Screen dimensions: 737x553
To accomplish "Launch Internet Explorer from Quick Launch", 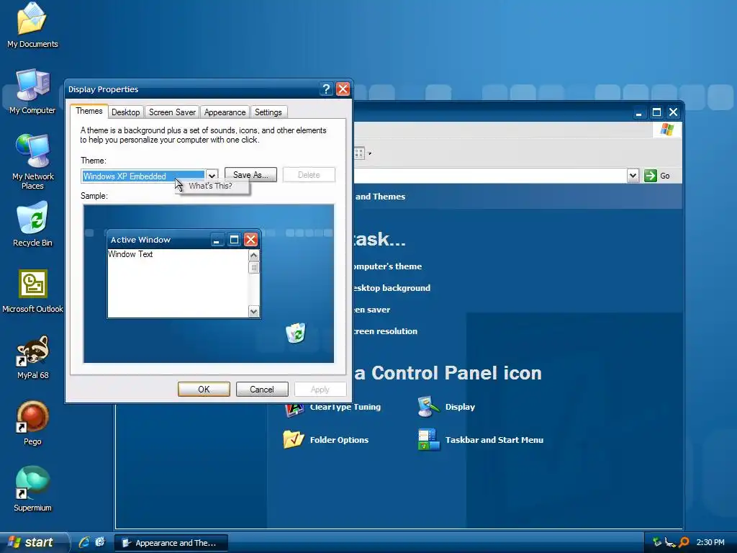I will [x=84, y=542].
